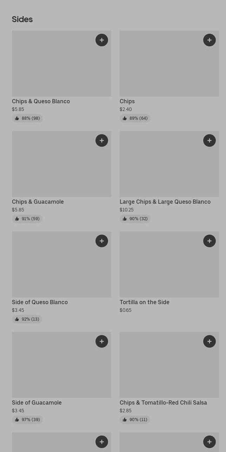Add Tortilla on the Side

210,241
